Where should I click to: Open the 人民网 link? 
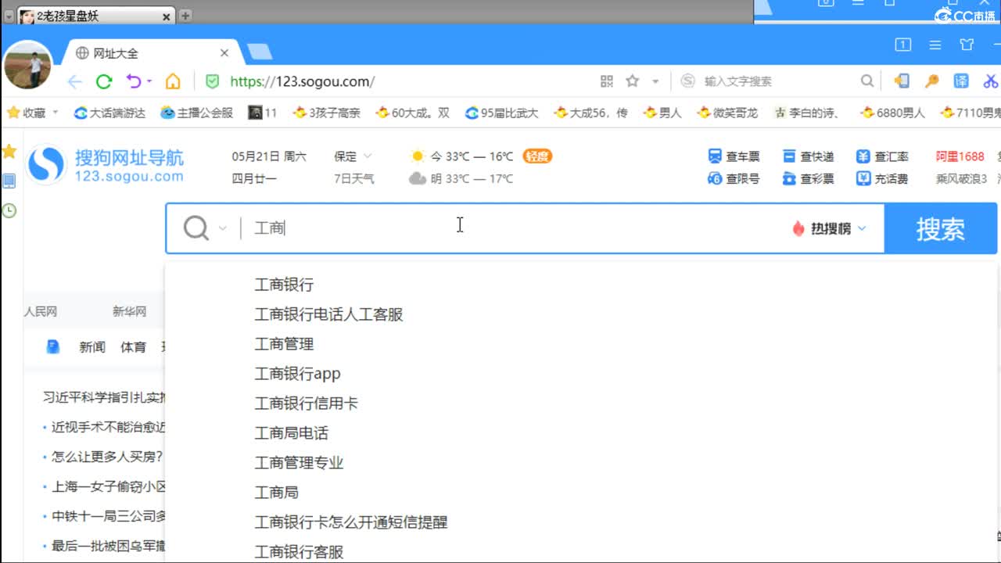[x=41, y=311]
